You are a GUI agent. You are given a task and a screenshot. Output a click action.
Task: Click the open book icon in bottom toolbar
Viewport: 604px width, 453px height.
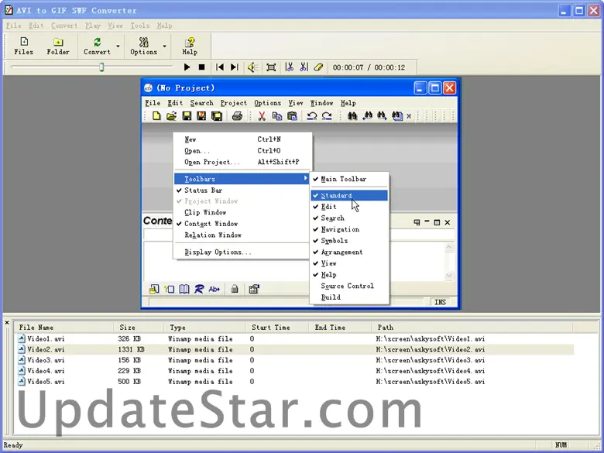[184, 289]
